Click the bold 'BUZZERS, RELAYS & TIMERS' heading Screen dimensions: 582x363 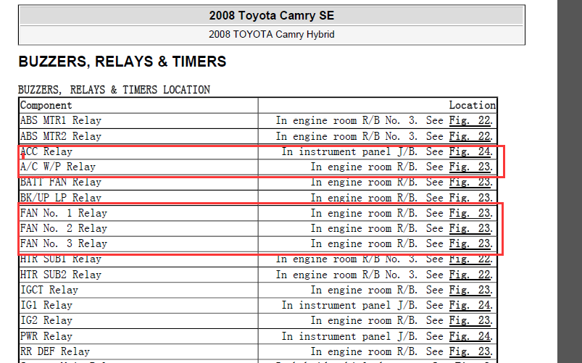pyautogui.click(x=122, y=62)
